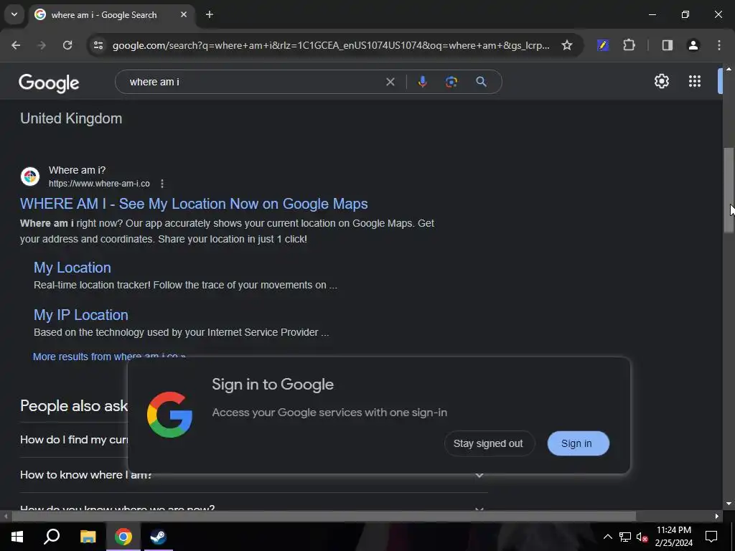Go back using the browser back arrow
Screen dimensions: 735x551
tap(16, 45)
